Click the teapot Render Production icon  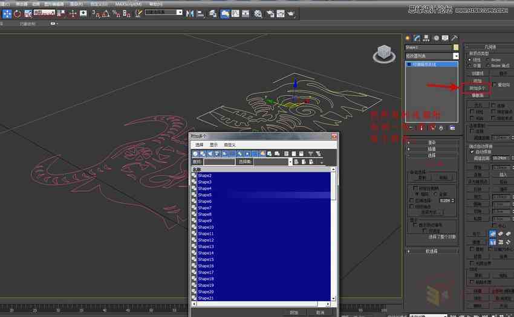[x=291, y=14]
